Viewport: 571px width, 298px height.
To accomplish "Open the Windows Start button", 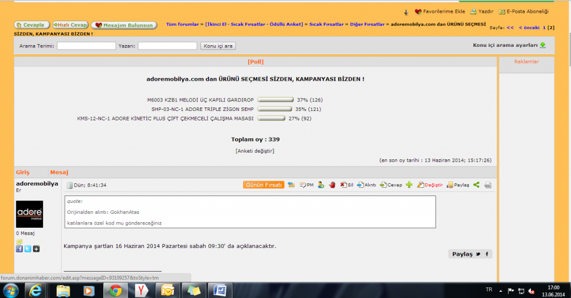I will 11,291.
